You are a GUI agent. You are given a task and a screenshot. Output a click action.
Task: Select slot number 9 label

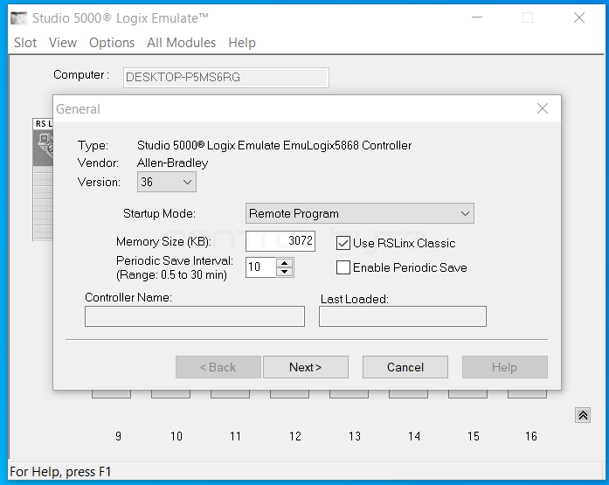pyautogui.click(x=118, y=436)
